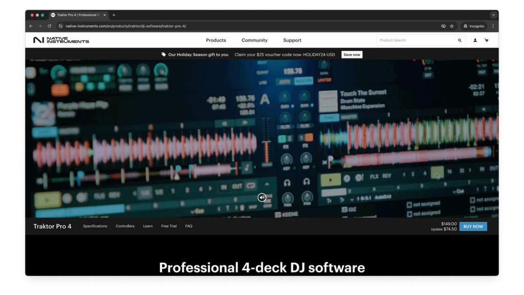The image size is (524, 295).
Task: Click the tracking protection eye icon
Action: coord(444,26)
